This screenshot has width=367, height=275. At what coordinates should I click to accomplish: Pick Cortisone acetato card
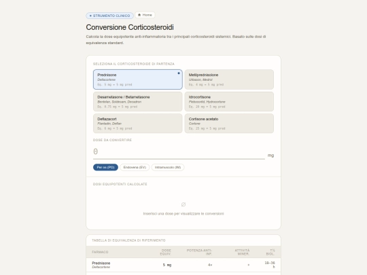229,124
